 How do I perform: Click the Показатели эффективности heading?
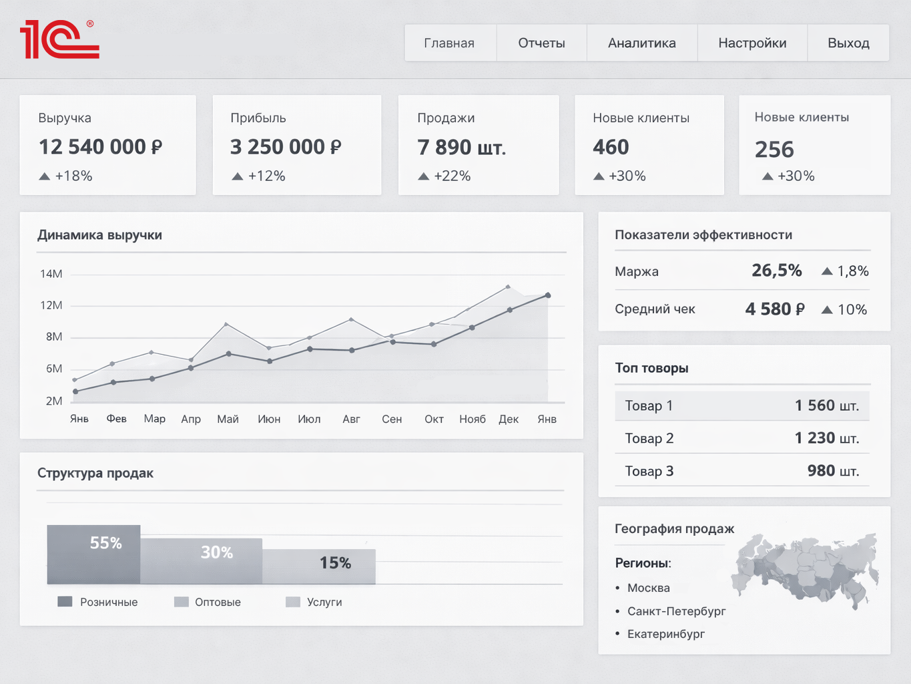[x=703, y=235]
